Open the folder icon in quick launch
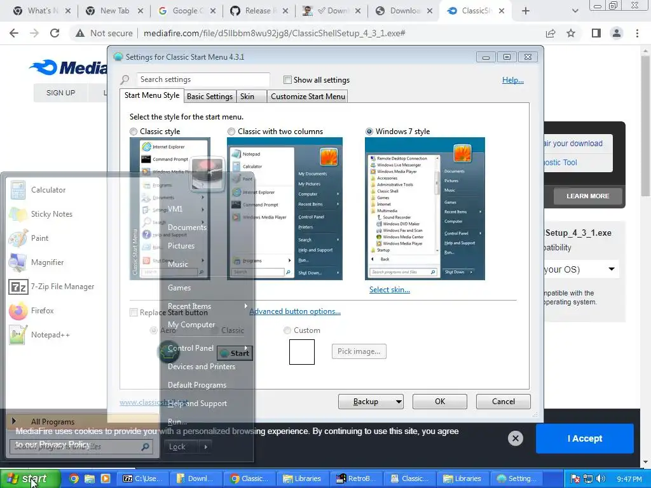The height and width of the screenshot is (488, 651). tap(89, 478)
